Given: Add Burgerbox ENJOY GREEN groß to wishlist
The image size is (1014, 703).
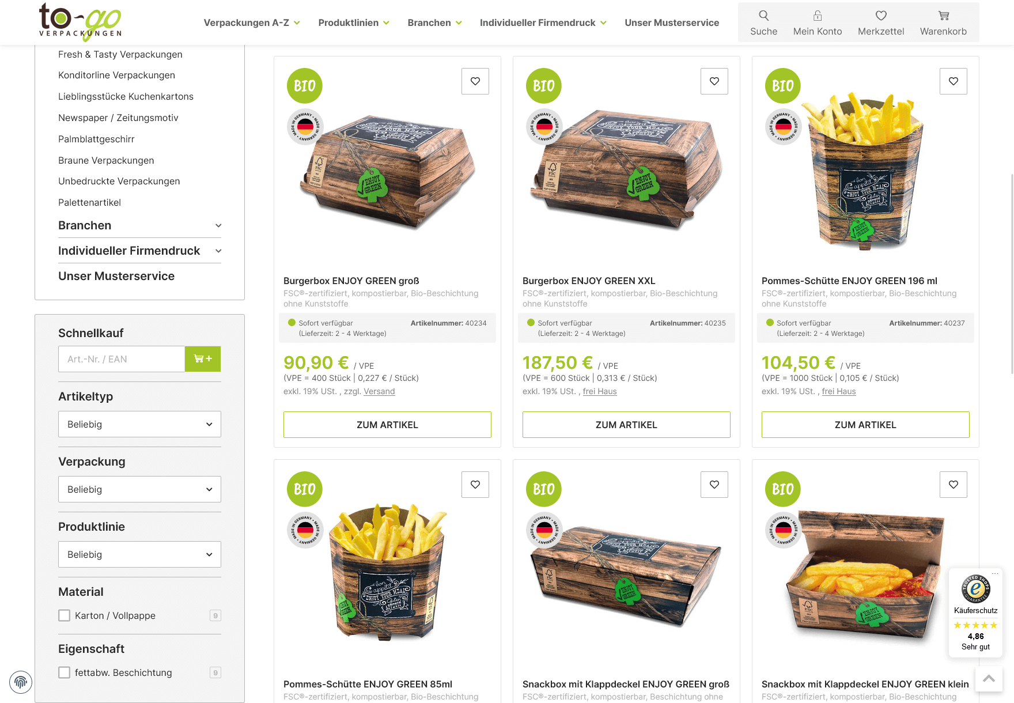Looking at the screenshot, I should click(x=475, y=81).
